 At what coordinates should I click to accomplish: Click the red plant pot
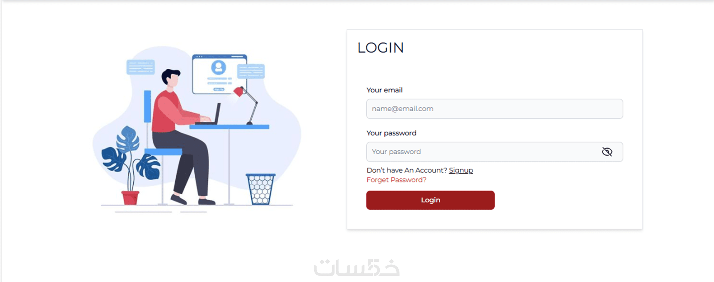[130, 197]
